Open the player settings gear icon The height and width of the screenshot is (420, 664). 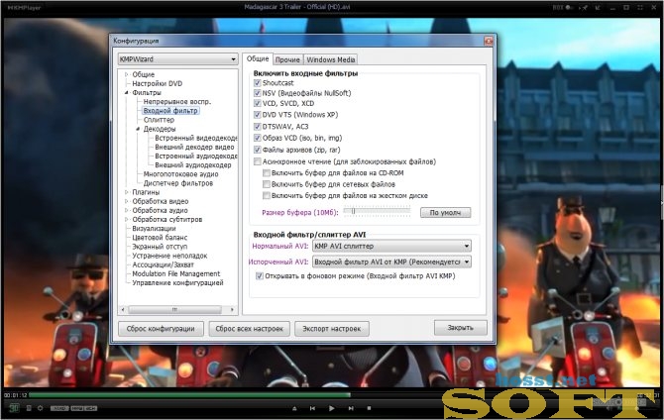[41, 408]
